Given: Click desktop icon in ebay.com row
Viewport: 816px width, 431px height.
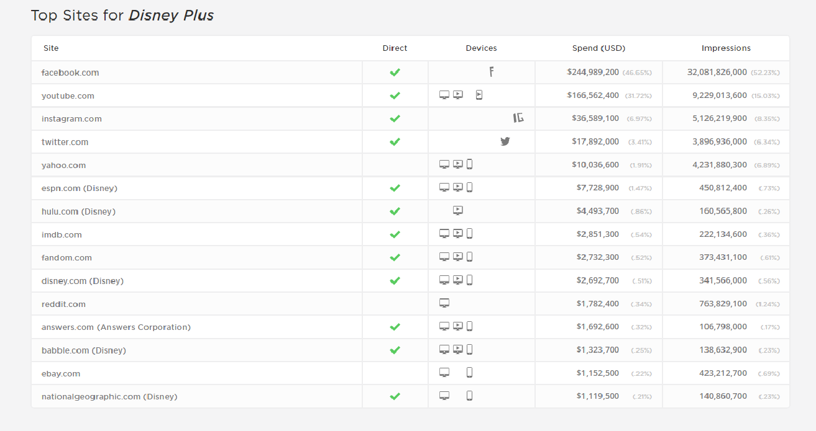Looking at the screenshot, I should coord(444,373).
